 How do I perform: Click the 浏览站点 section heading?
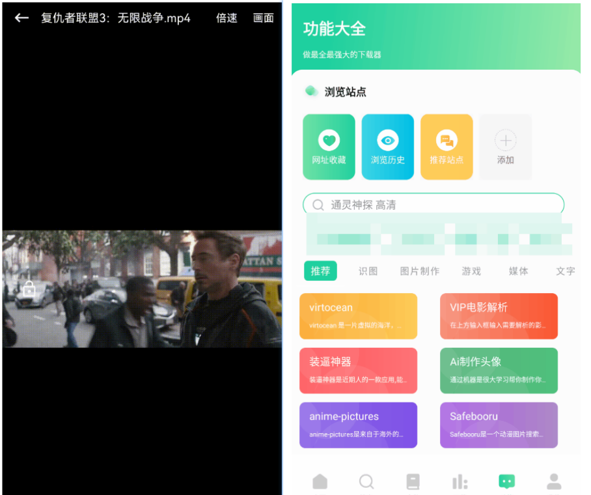[x=345, y=92]
